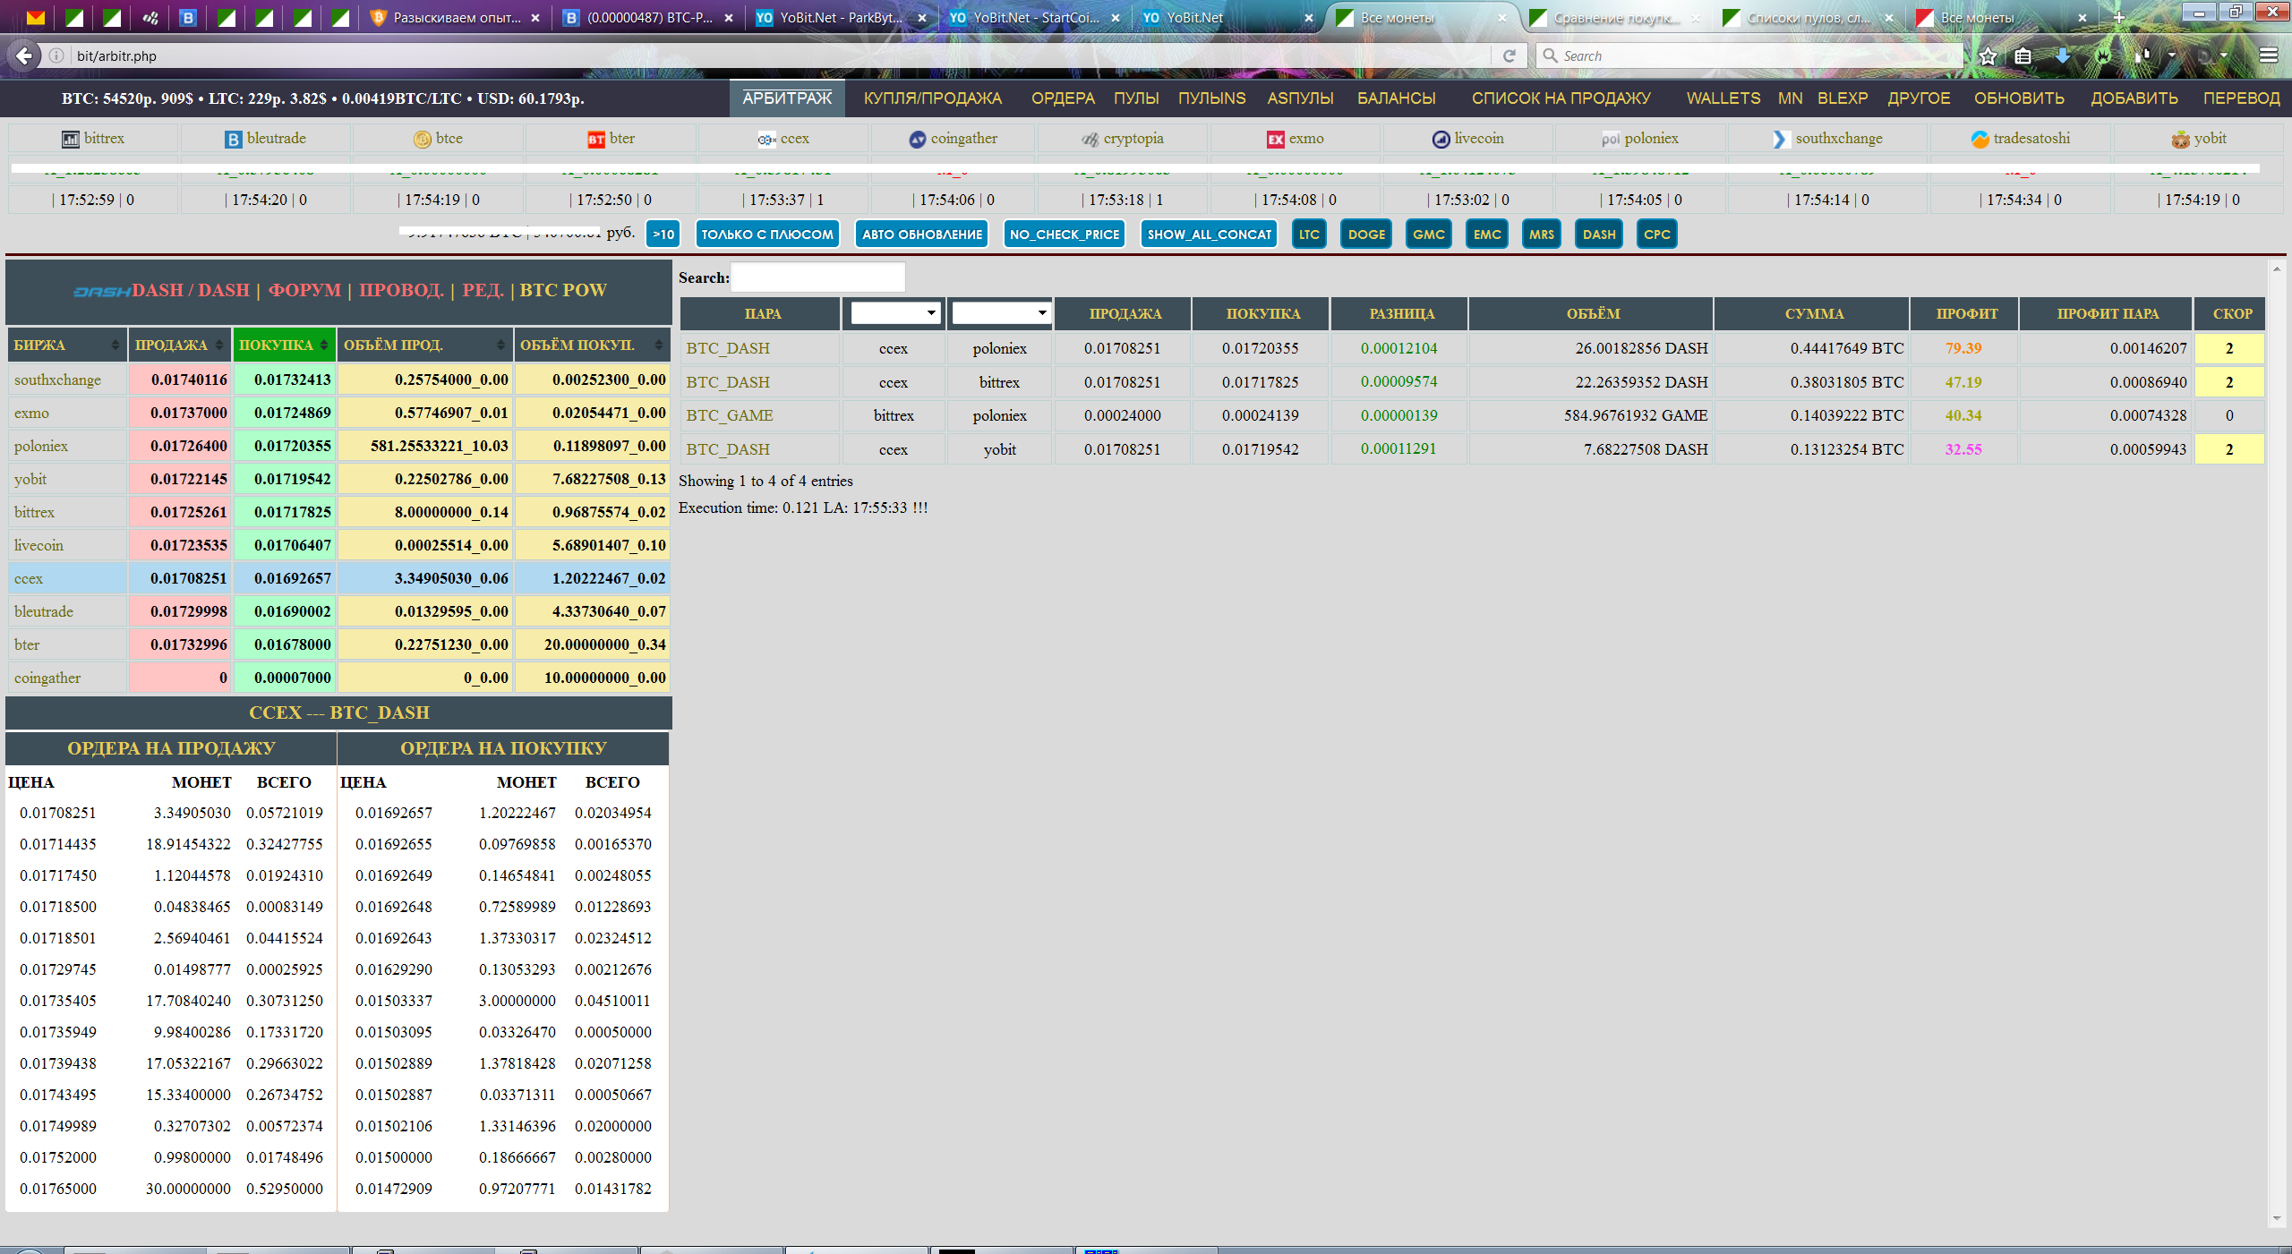The height and width of the screenshot is (1254, 2292).
Task: Click ДОБАВИТЬ in the top navigation
Action: pyautogui.click(x=2134, y=98)
